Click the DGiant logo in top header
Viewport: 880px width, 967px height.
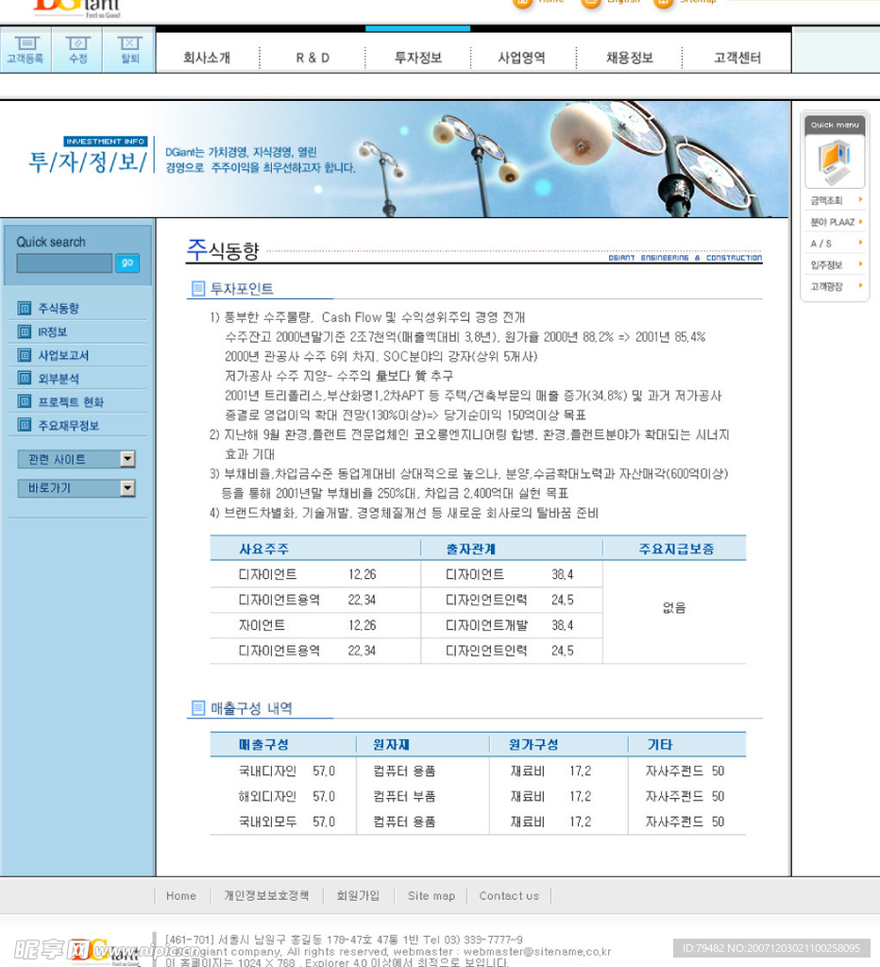pos(77,8)
